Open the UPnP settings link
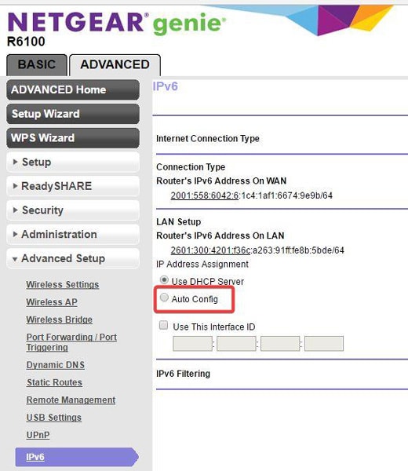The width and height of the screenshot is (408, 471). (x=38, y=435)
